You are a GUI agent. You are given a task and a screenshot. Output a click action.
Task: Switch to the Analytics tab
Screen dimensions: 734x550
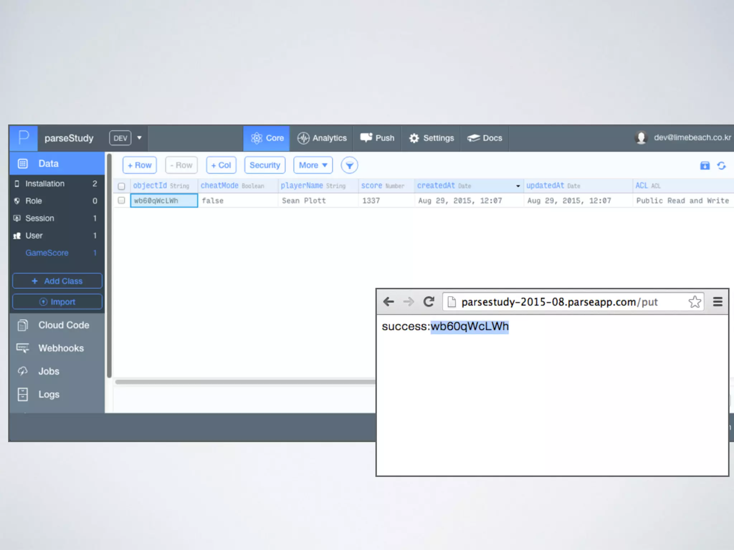point(322,138)
